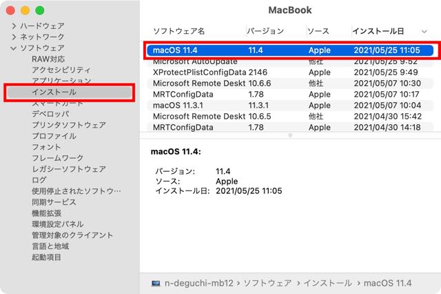
Task: Open フォント in sidebar
Action: click(x=46, y=147)
